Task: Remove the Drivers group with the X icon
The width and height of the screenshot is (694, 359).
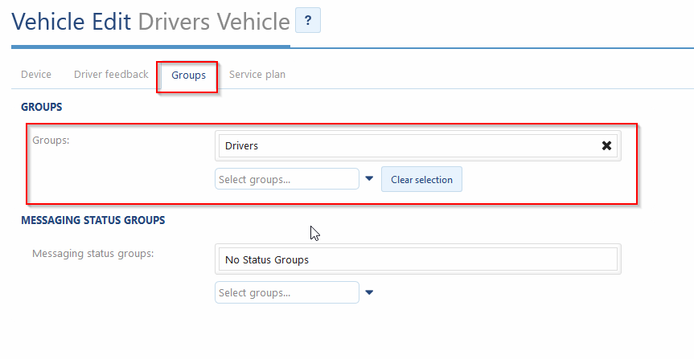Action: click(606, 145)
